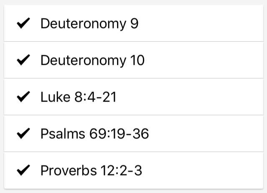
Task: Click the checkmark icon beside Deuteronomy 9
Action: pos(23,24)
